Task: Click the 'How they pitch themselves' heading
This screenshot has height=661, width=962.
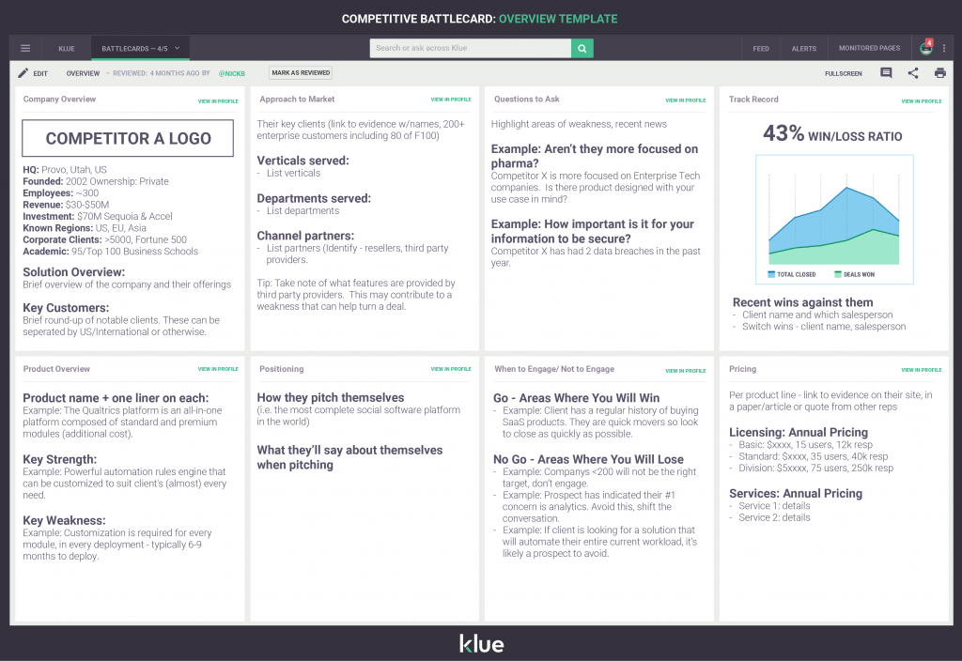Action: [x=331, y=398]
